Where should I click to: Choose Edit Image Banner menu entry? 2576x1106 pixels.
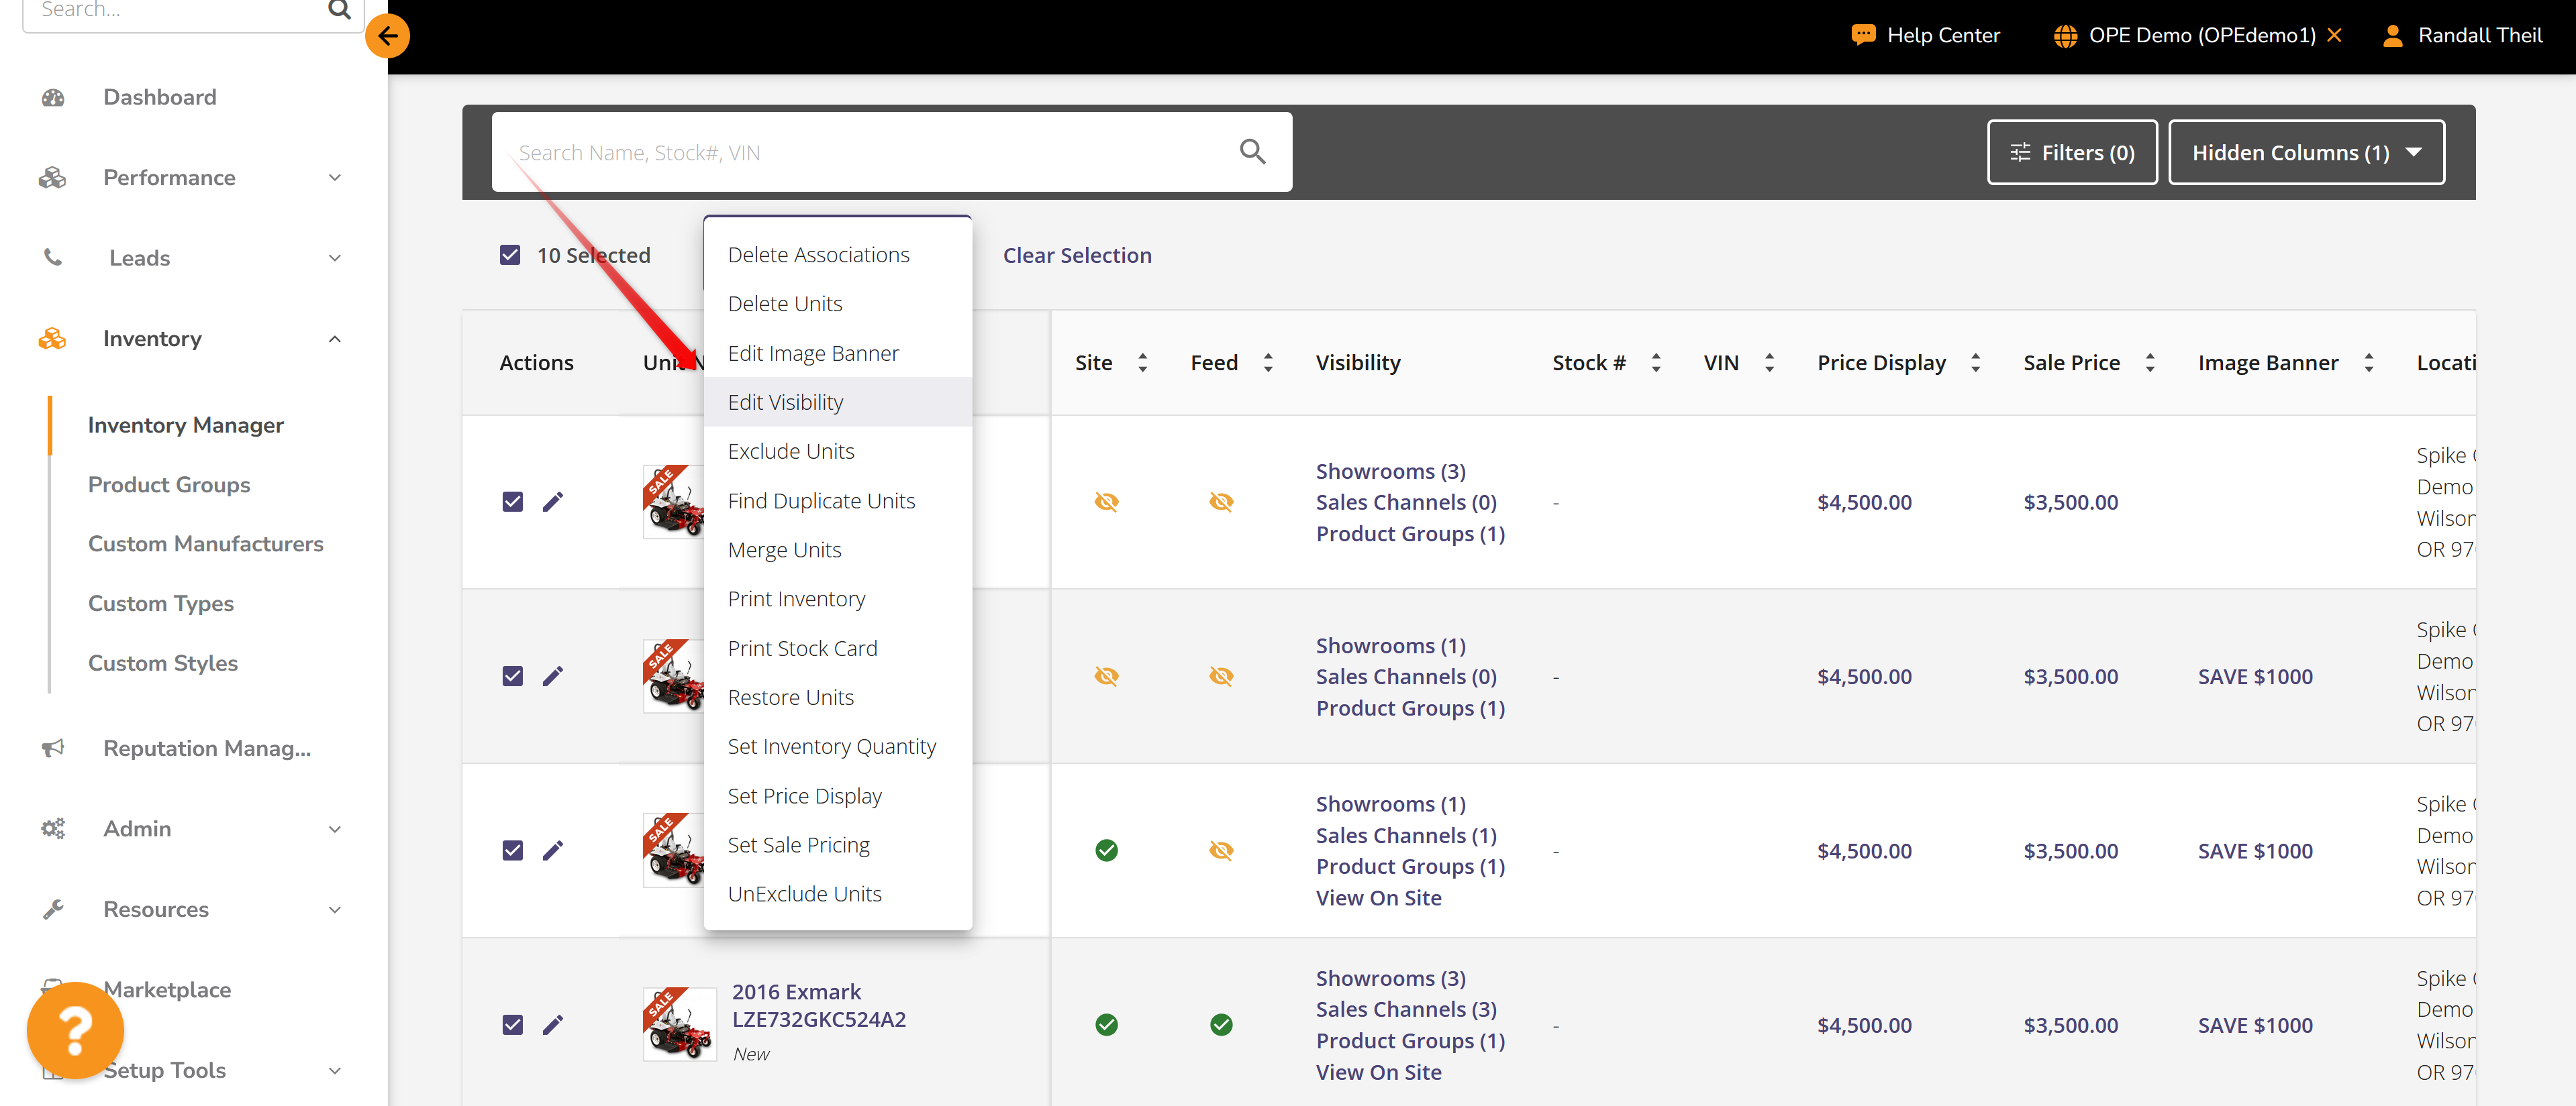(x=838, y=353)
